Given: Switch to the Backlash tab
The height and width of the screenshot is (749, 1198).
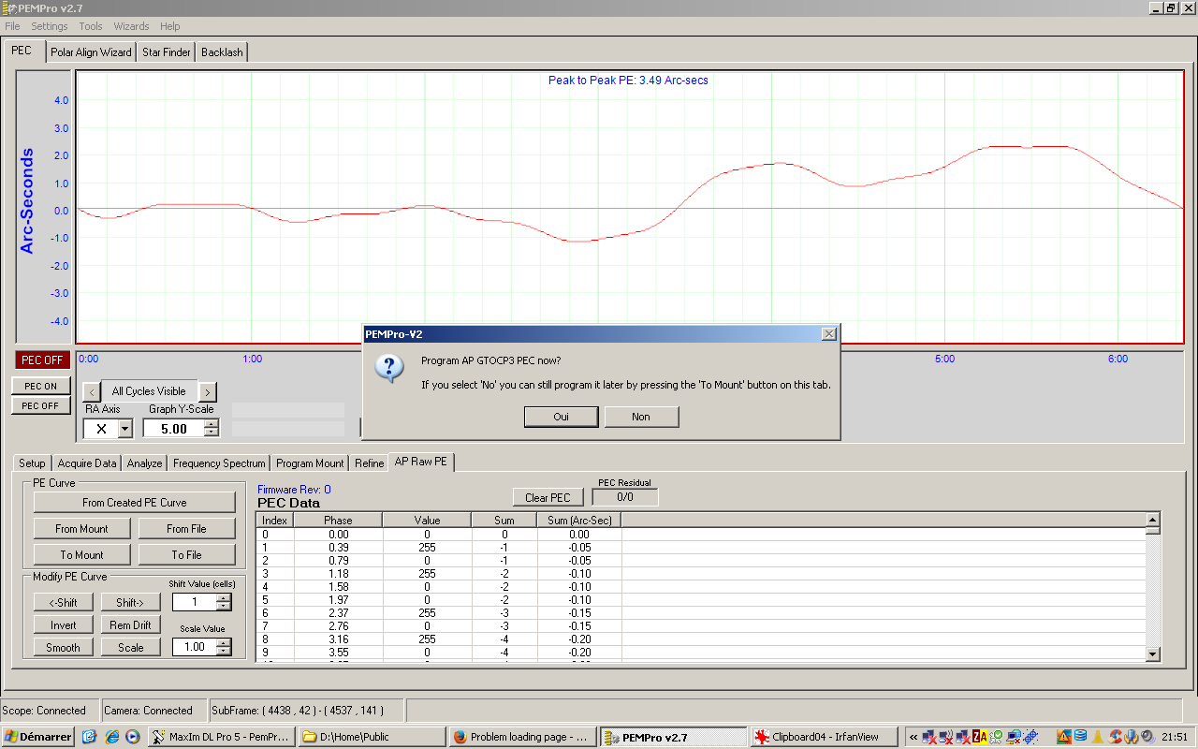Looking at the screenshot, I should 222,52.
